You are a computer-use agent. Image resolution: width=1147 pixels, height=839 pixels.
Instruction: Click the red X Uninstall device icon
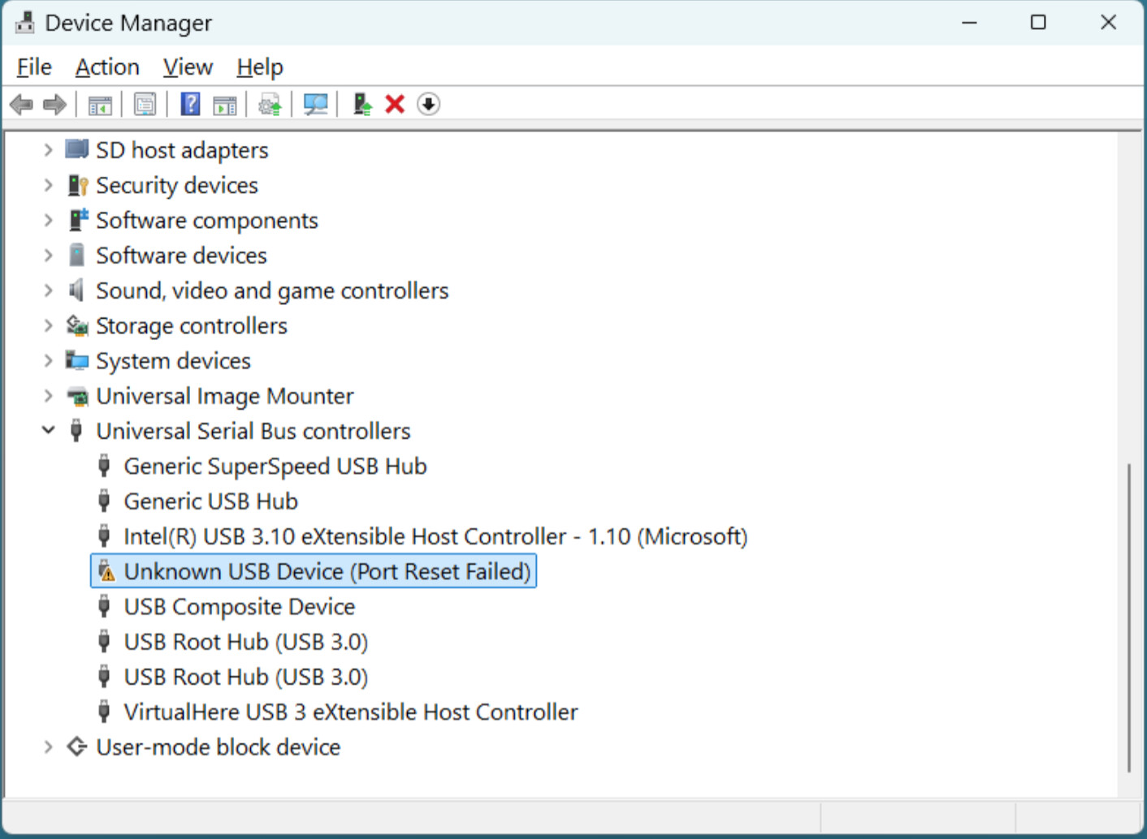[x=395, y=105]
